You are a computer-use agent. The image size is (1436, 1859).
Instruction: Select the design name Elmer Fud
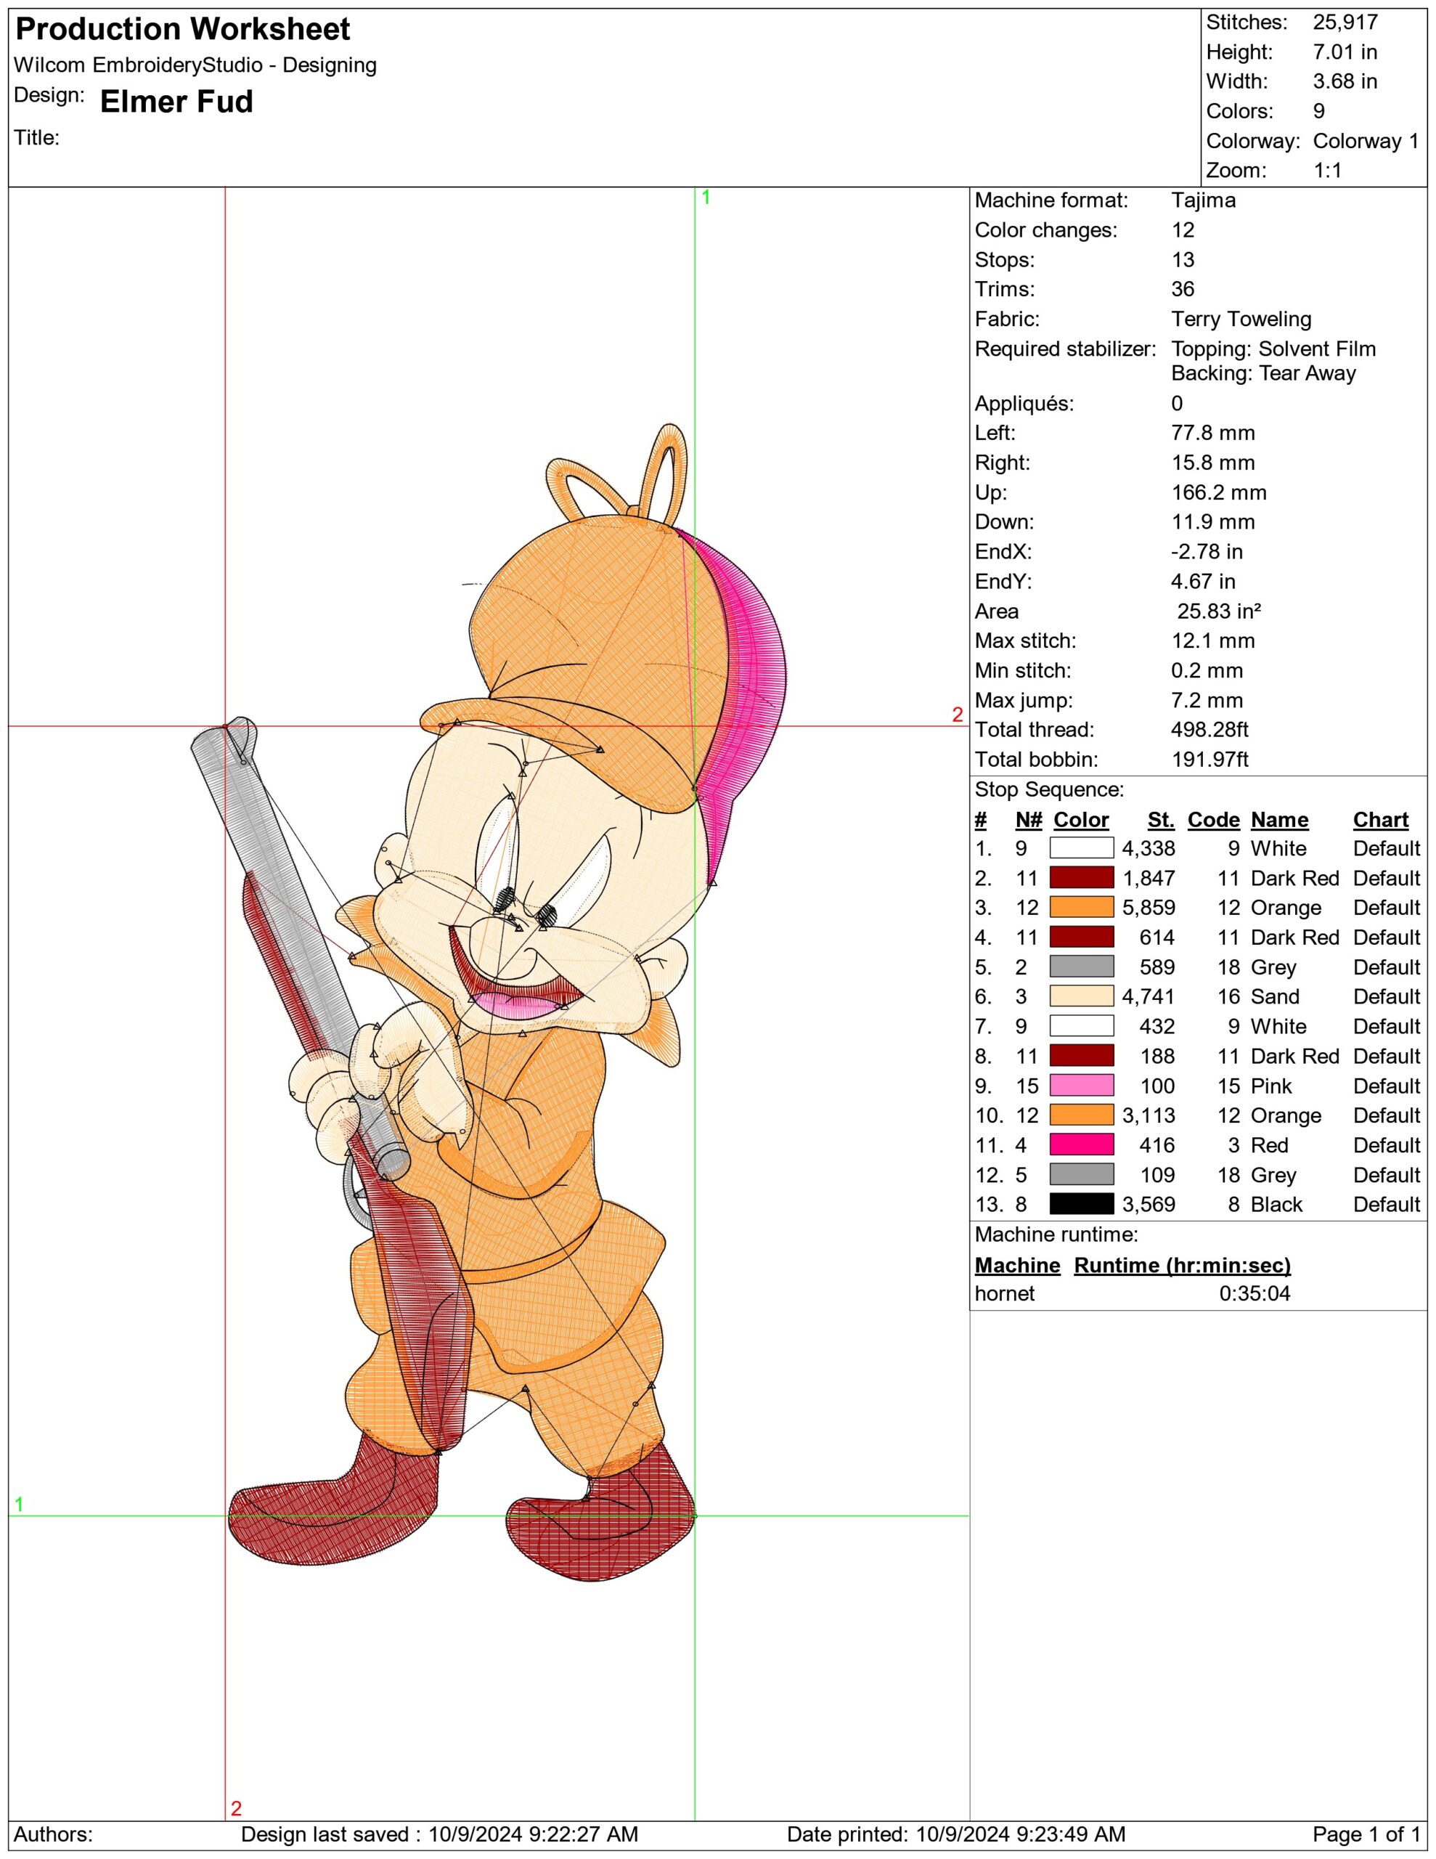tap(176, 101)
